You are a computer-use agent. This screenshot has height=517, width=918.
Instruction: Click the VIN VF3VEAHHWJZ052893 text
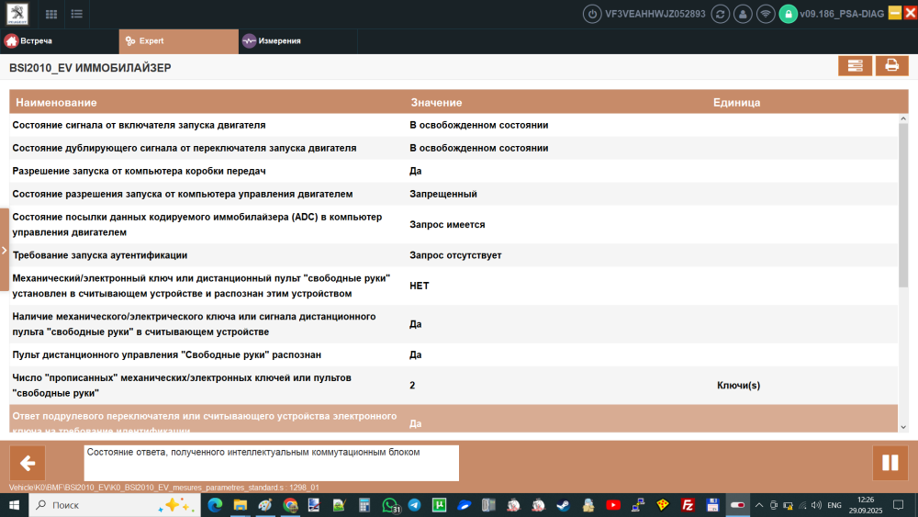tap(655, 14)
